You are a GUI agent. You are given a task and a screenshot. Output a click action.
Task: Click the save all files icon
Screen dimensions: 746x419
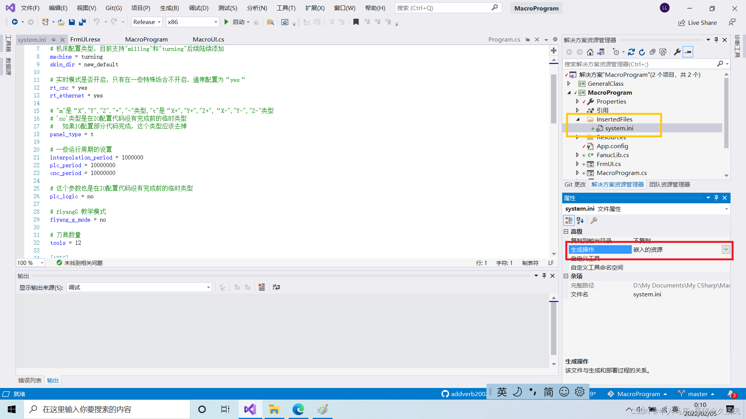click(x=82, y=22)
